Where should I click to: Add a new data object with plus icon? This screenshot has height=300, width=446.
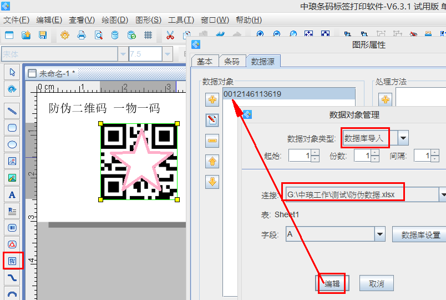tap(212, 99)
